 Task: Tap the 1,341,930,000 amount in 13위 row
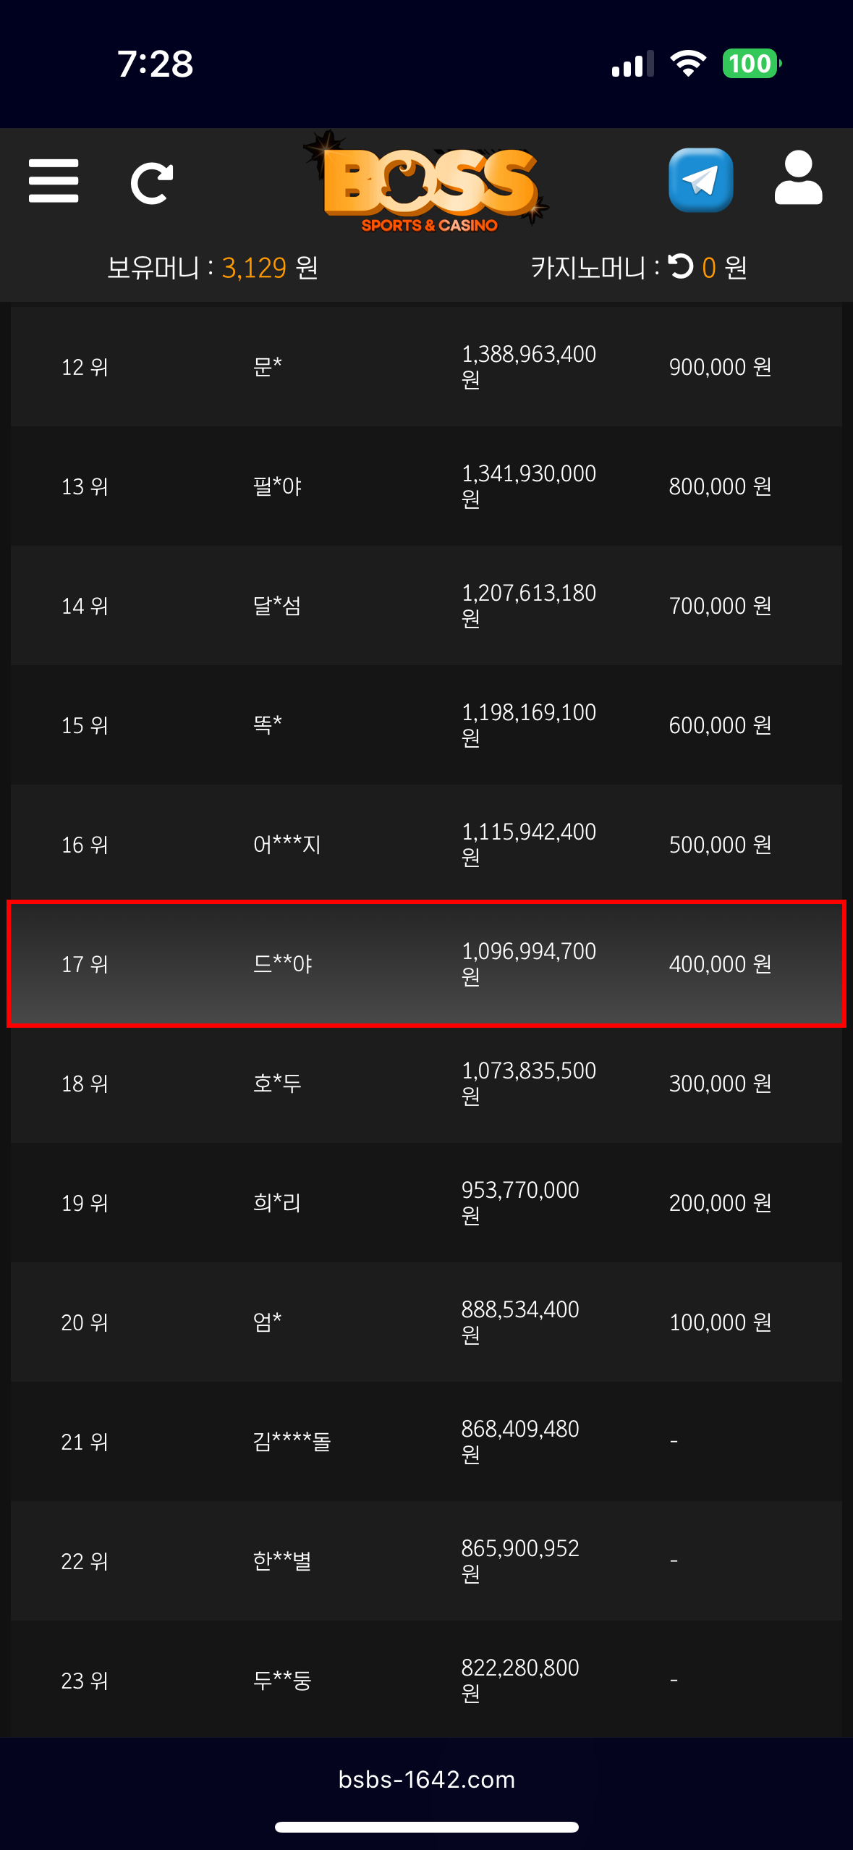pyautogui.click(x=529, y=475)
